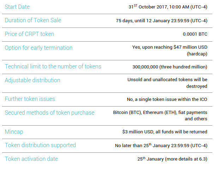
Task: Select the "0.0001 BTC" price value
Action: click(x=195, y=35)
